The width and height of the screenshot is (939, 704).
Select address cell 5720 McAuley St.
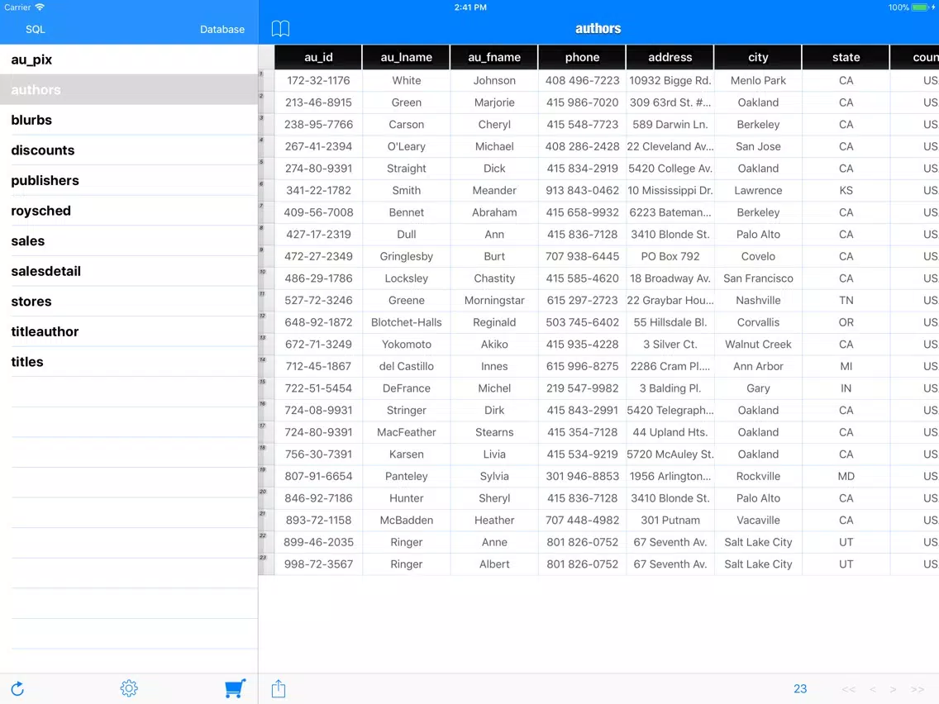coord(670,454)
